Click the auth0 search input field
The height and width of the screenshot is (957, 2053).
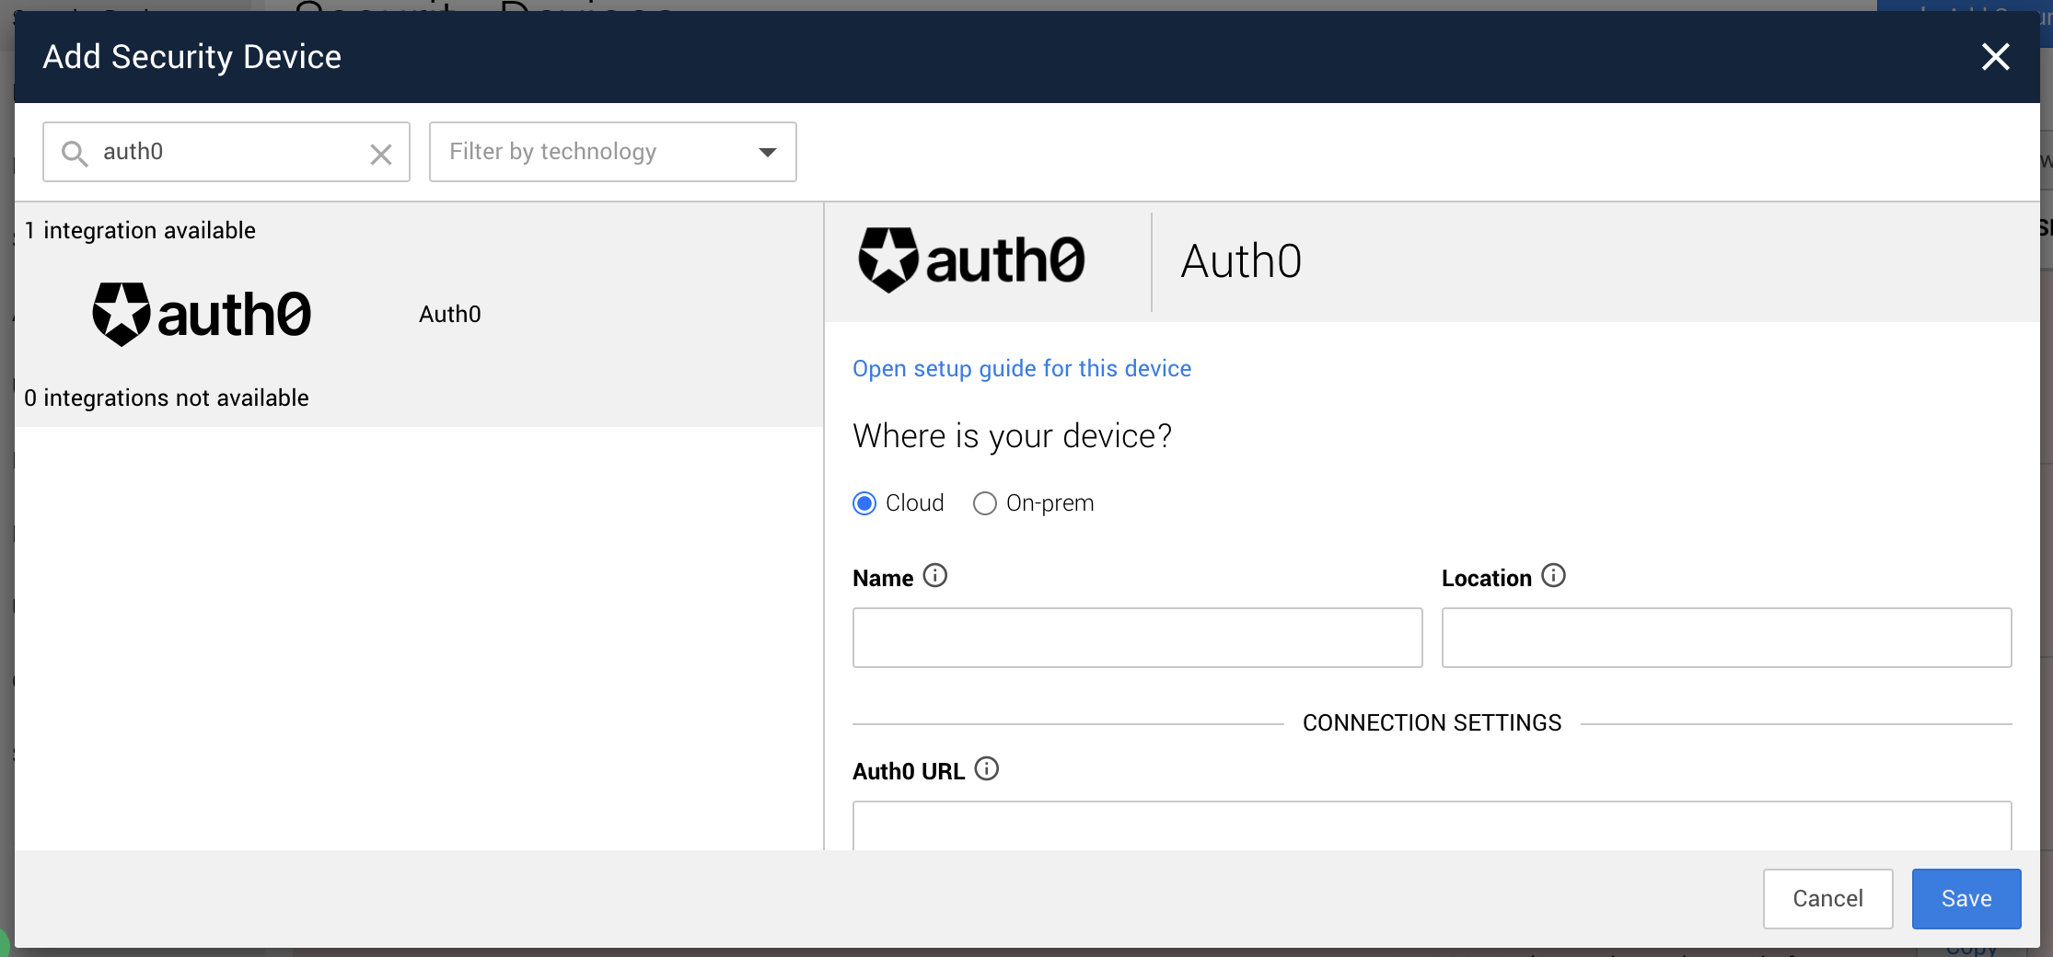(x=227, y=152)
